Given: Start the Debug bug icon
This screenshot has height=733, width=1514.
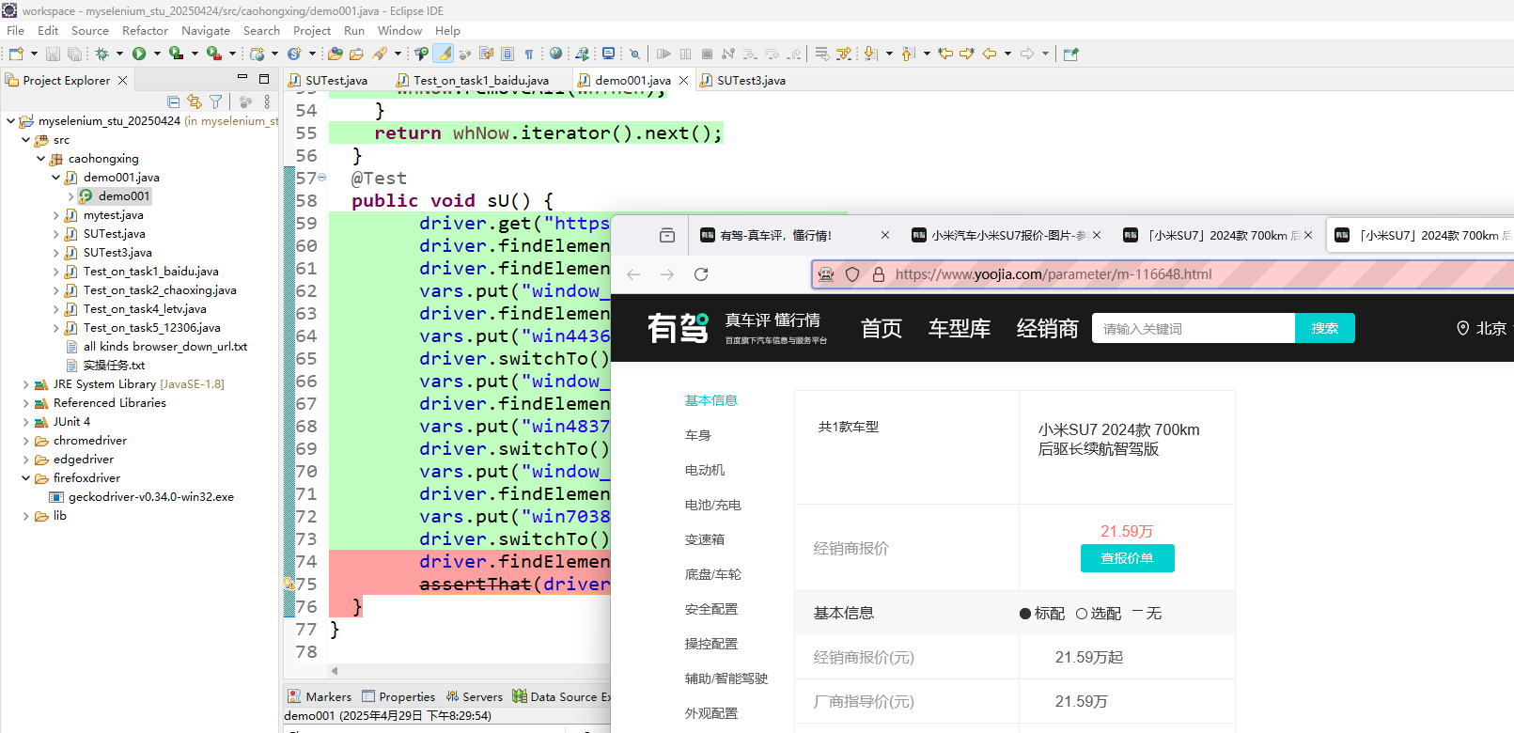Looking at the screenshot, I should click(101, 54).
